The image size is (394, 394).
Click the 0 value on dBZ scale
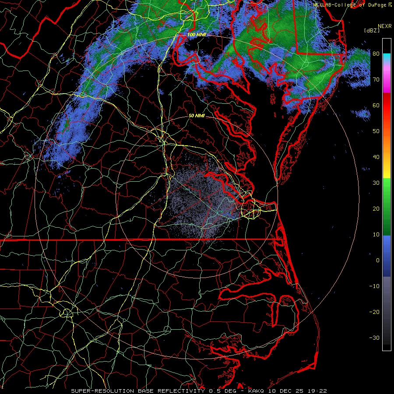tap(377, 260)
